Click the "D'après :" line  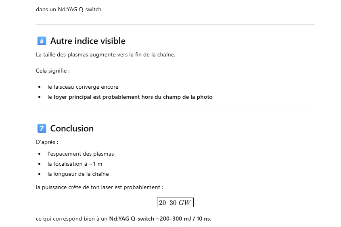click(x=47, y=142)
